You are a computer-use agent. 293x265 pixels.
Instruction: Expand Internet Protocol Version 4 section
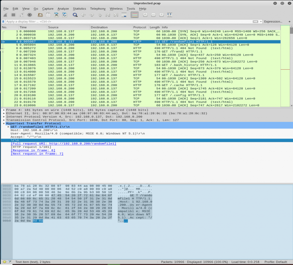4,117
